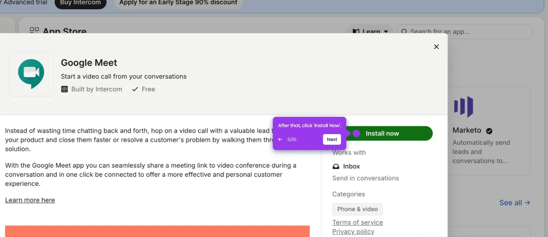The width and height of the screenshot is (548, 237).
Task: Click the search magnifier icon
Action: point(404,32)
